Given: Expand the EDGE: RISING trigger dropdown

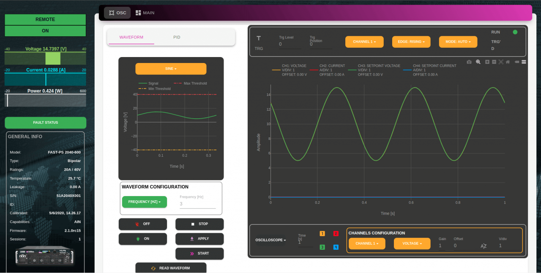Looking at the screenshot, I should point(411,42).
